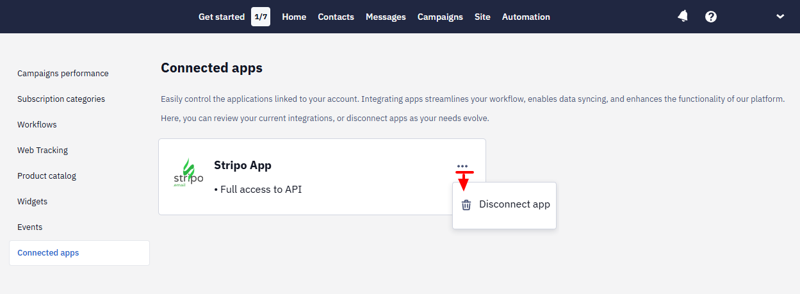Open the three-dot menu on Stripo App

tap(462, 166)
